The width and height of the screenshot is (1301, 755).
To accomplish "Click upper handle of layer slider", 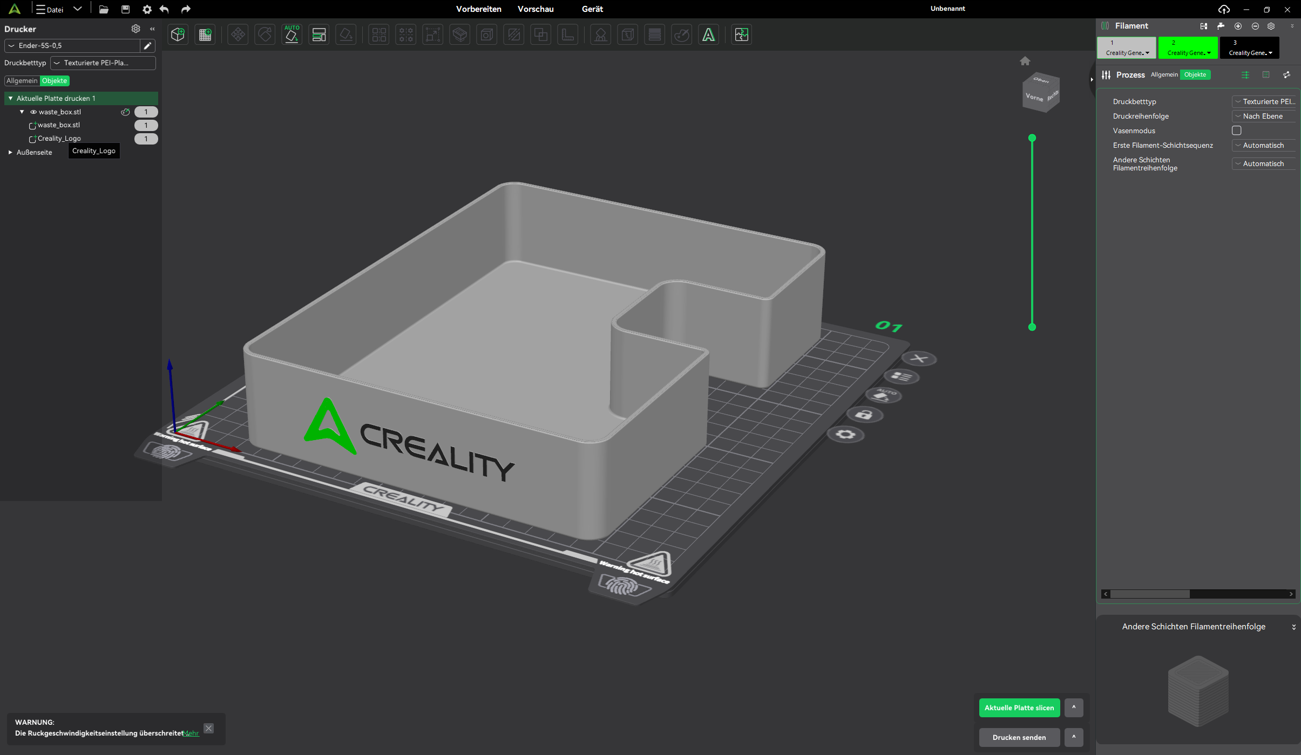I will [x=1032, y=138].
